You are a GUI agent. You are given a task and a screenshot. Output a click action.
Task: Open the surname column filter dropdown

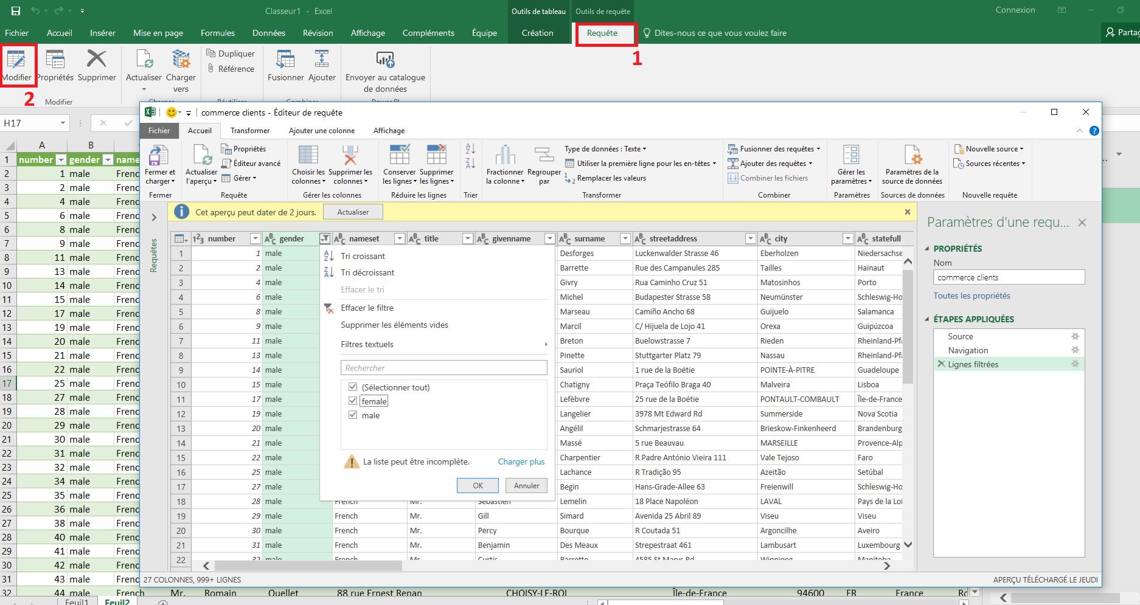625,238
